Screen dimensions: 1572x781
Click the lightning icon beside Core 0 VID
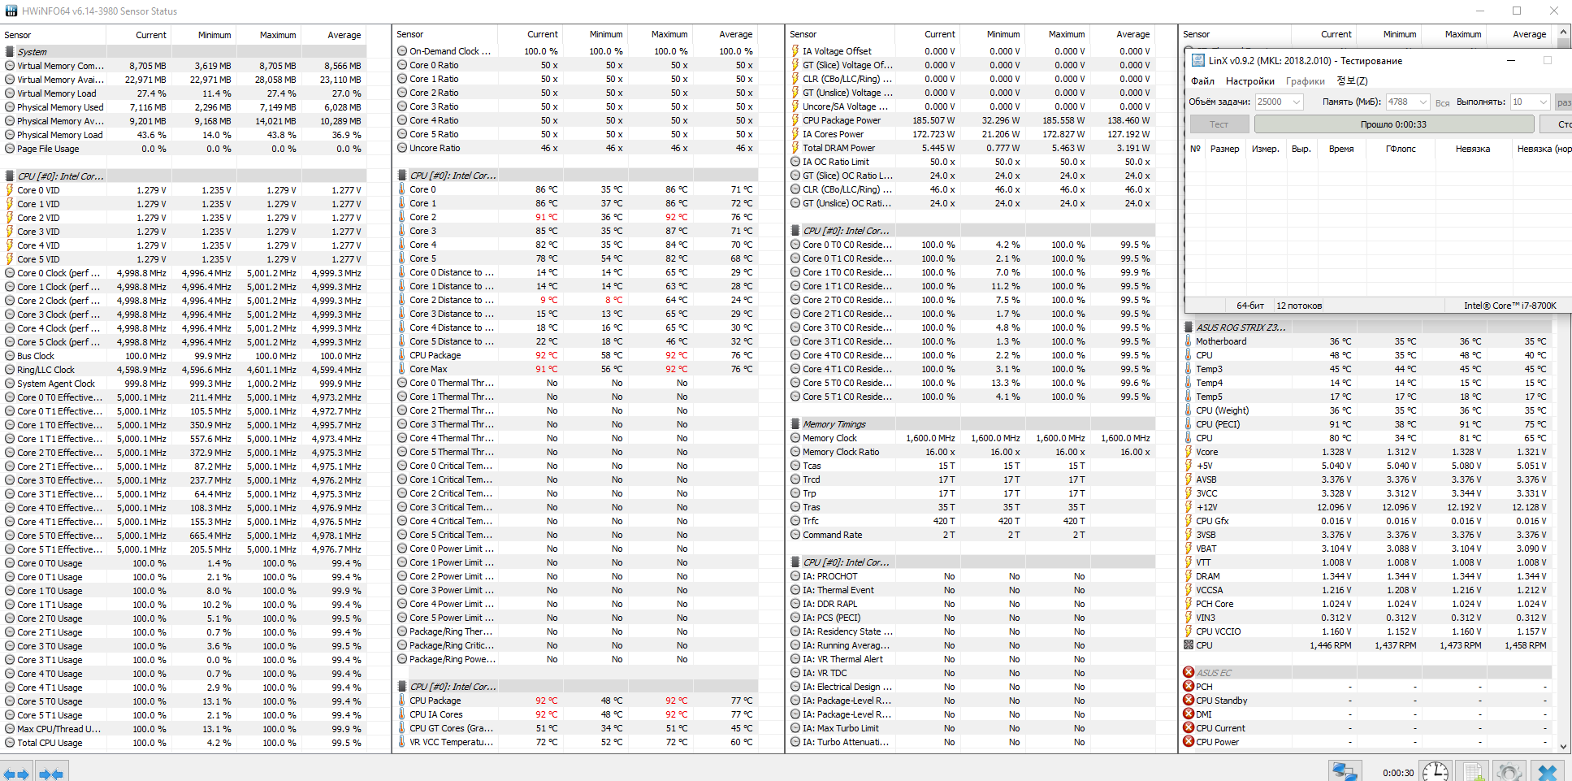tap(10, 190)
